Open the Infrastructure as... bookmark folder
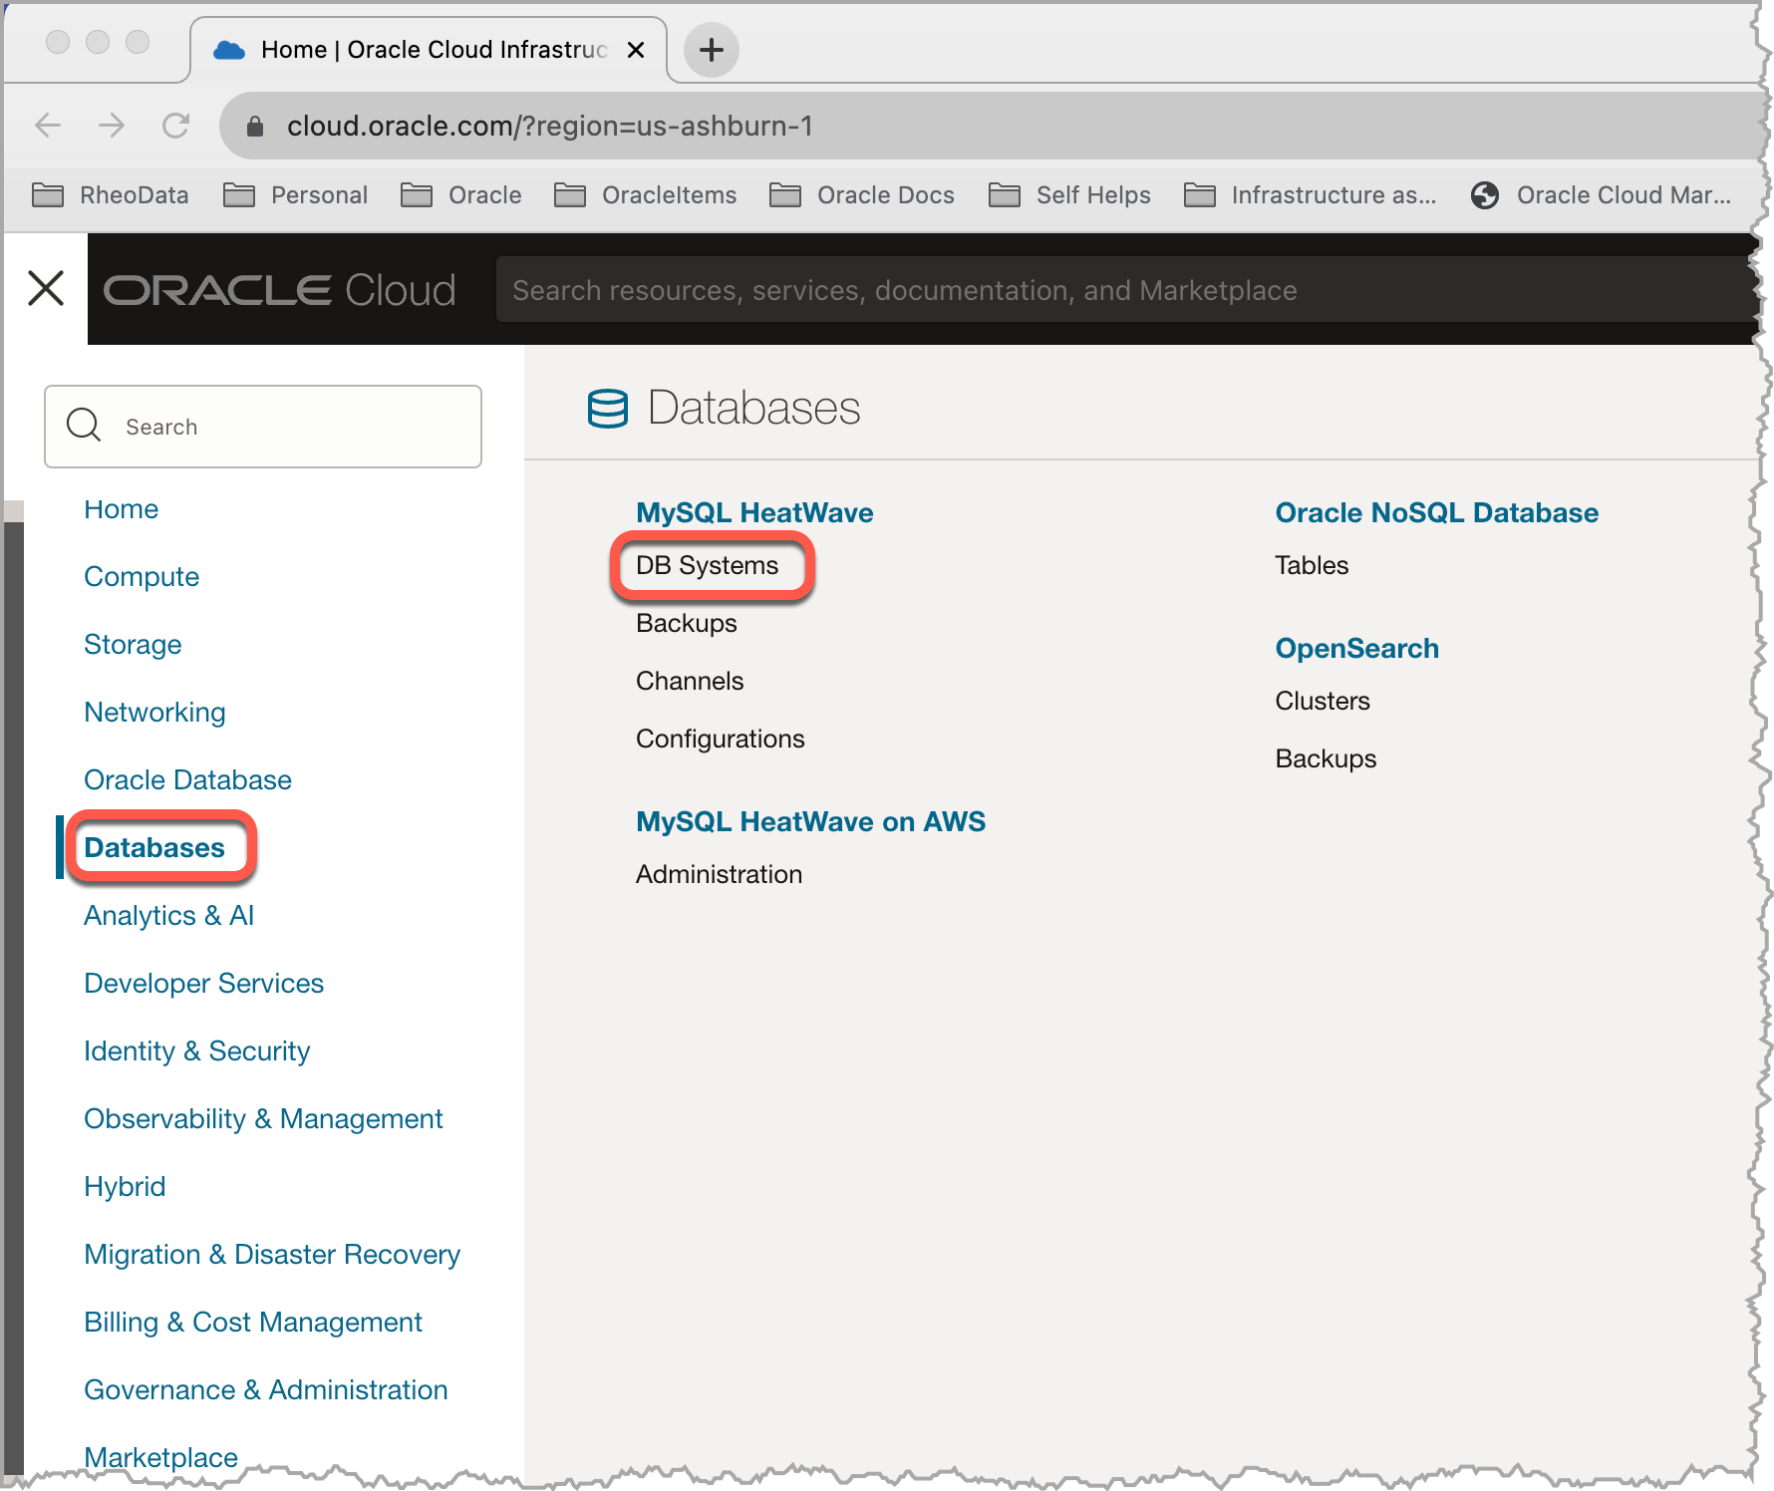The height and width of the screenshot is (1491, 1774). tap(1310, 195)
